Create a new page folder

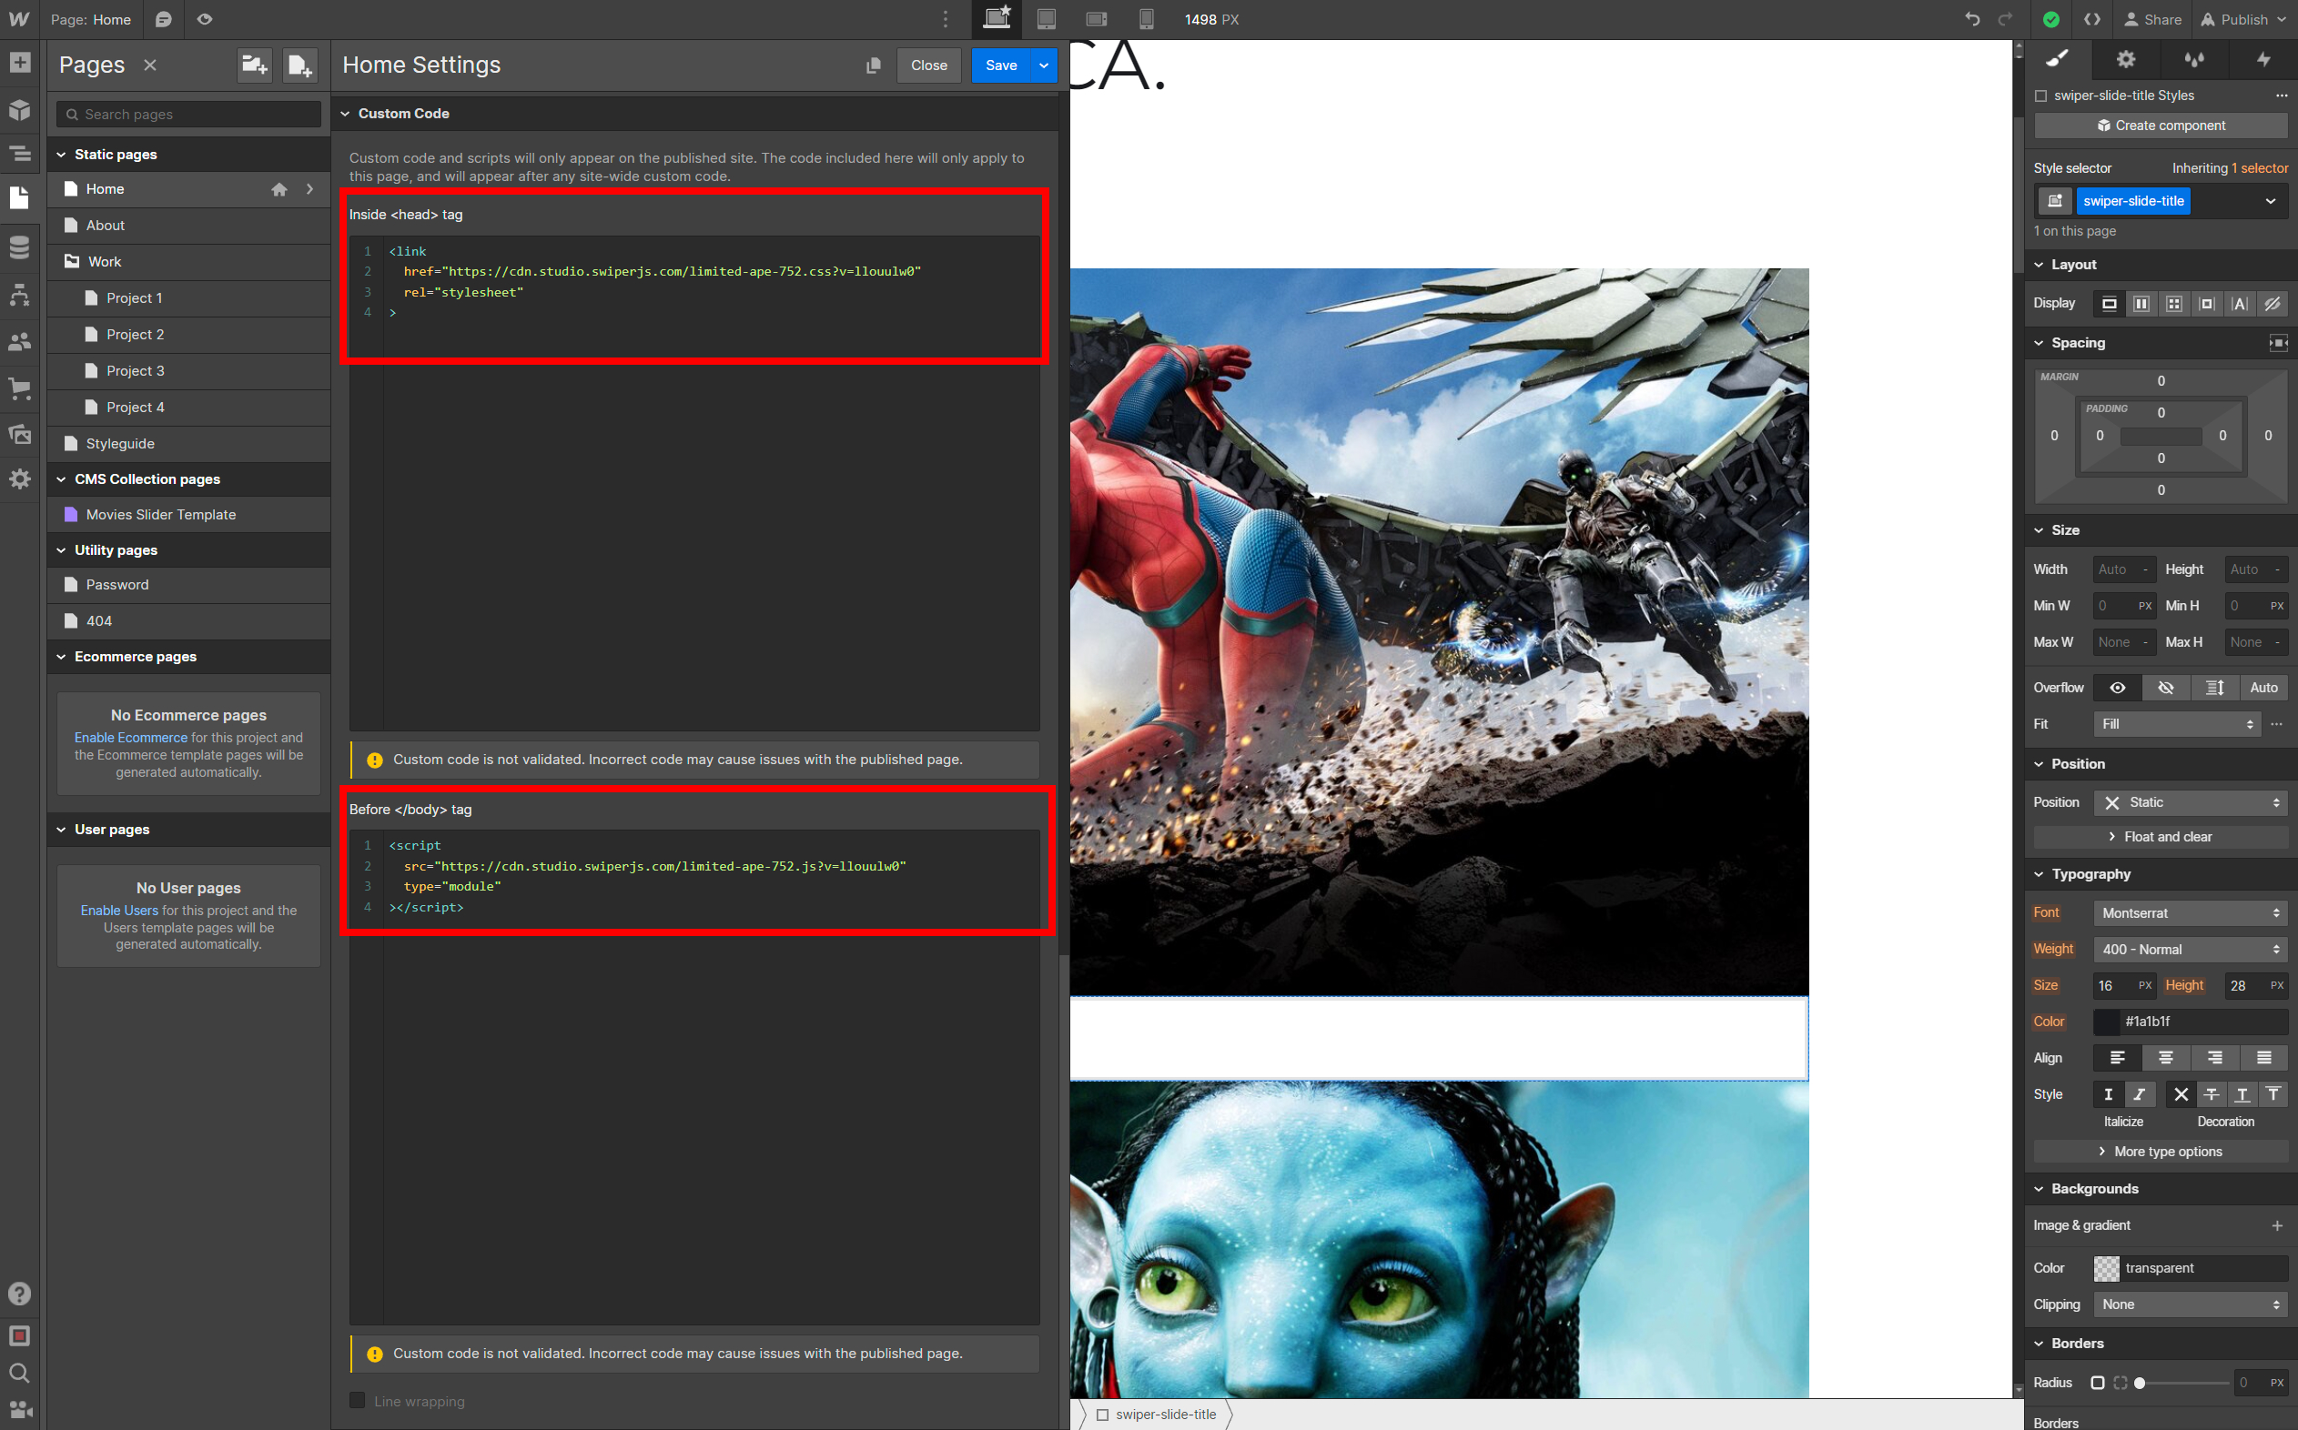tap(255, 65)
